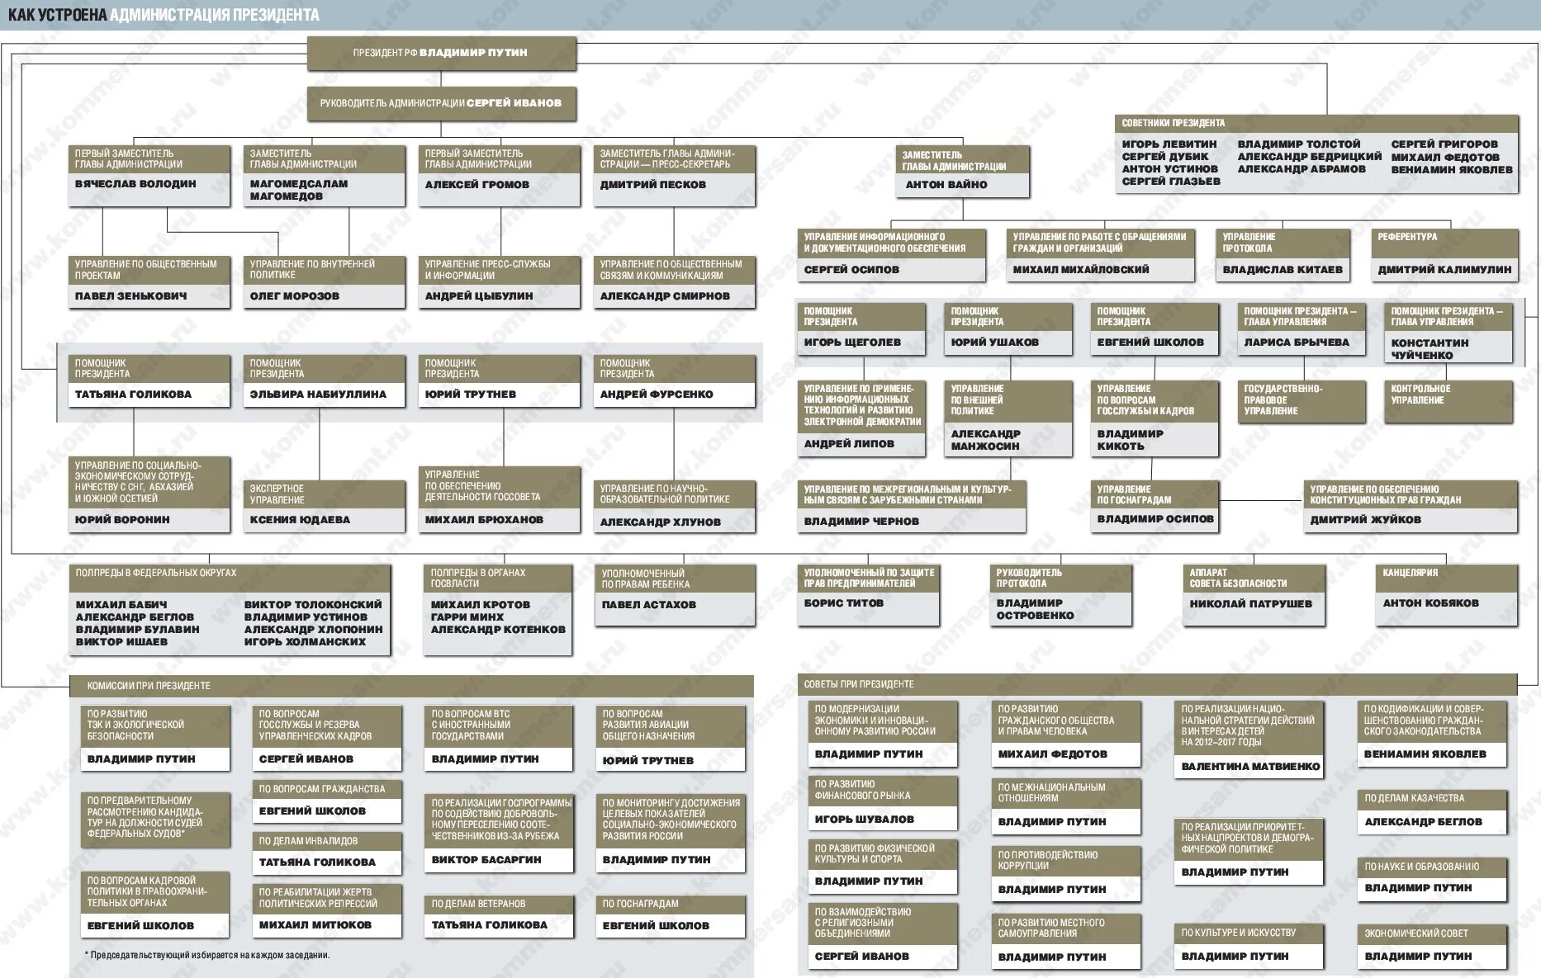Select Владислав Китаев protocol department box
The height and width of the screenshot is (978, 1541).
coord(1283,255)
